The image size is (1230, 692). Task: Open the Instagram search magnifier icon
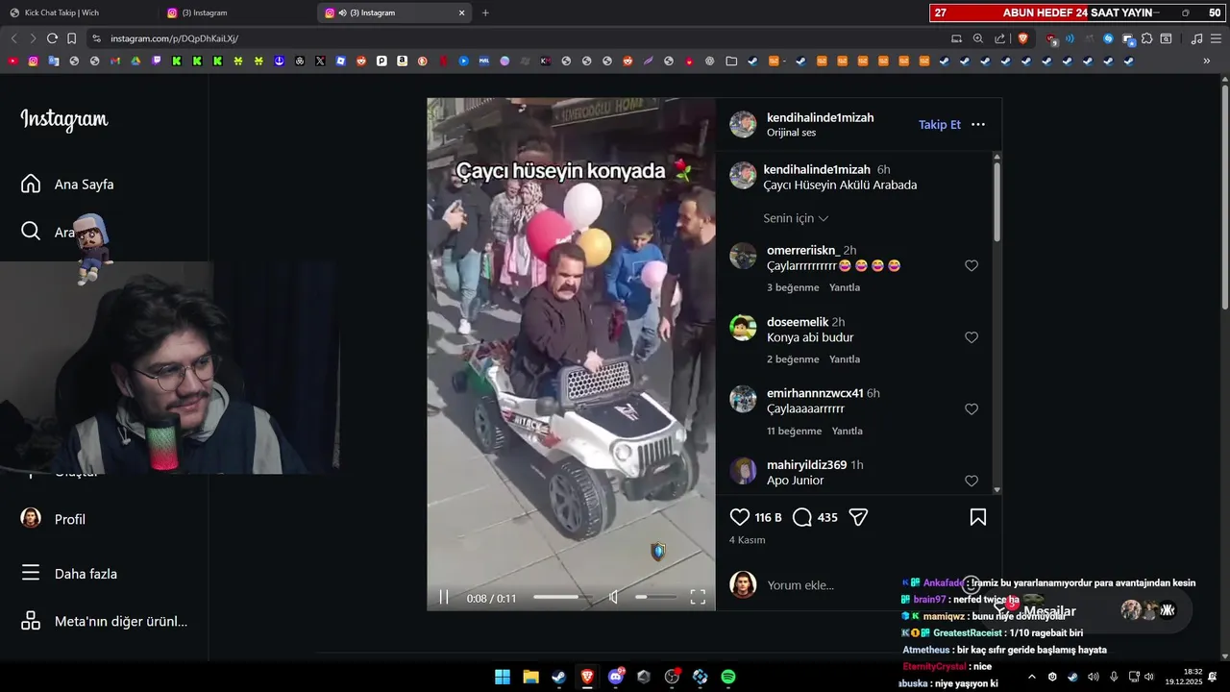[x=31, y=231]
